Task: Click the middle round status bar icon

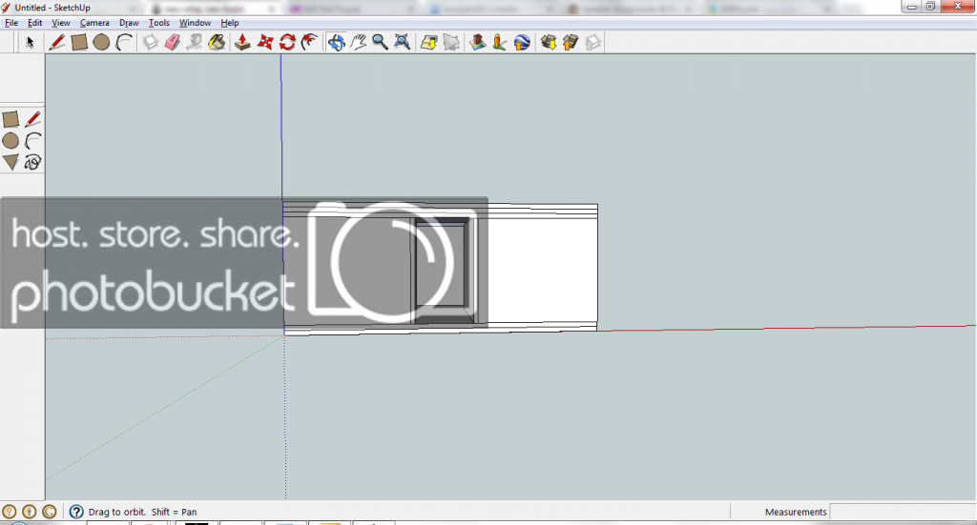Action: pyautogui.click(x=30, y=512)
